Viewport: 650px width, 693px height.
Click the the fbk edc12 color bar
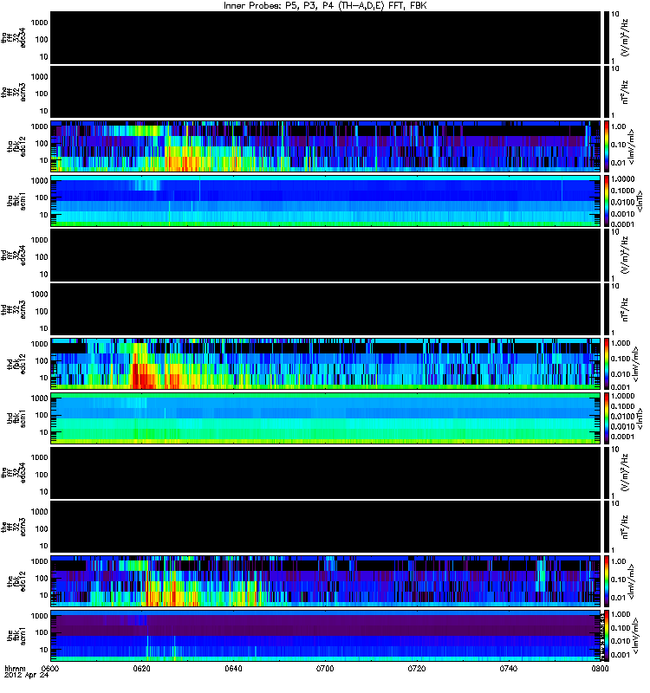point(607,581)
